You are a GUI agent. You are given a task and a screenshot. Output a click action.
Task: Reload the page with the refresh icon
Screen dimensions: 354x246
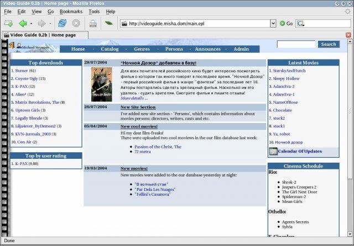tap(62, 23)
